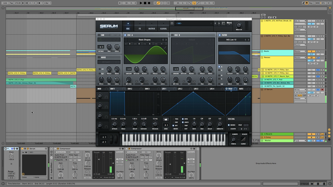Enable the NOISE oscillator
Image resolution: width=333 pixels, height=187 pixels.
[x=99, y=57]
